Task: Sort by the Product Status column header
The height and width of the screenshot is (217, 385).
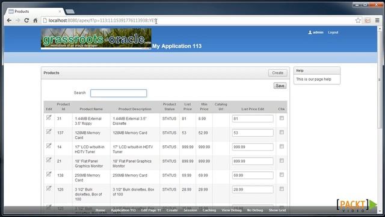Action: [x=170, y=107]
